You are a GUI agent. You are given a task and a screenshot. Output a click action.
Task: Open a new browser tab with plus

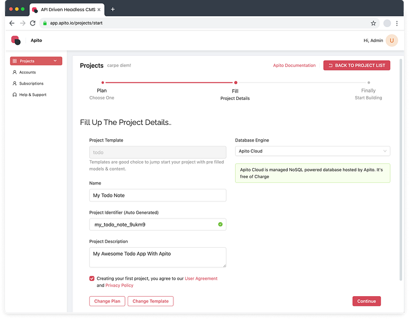(113, 10)
